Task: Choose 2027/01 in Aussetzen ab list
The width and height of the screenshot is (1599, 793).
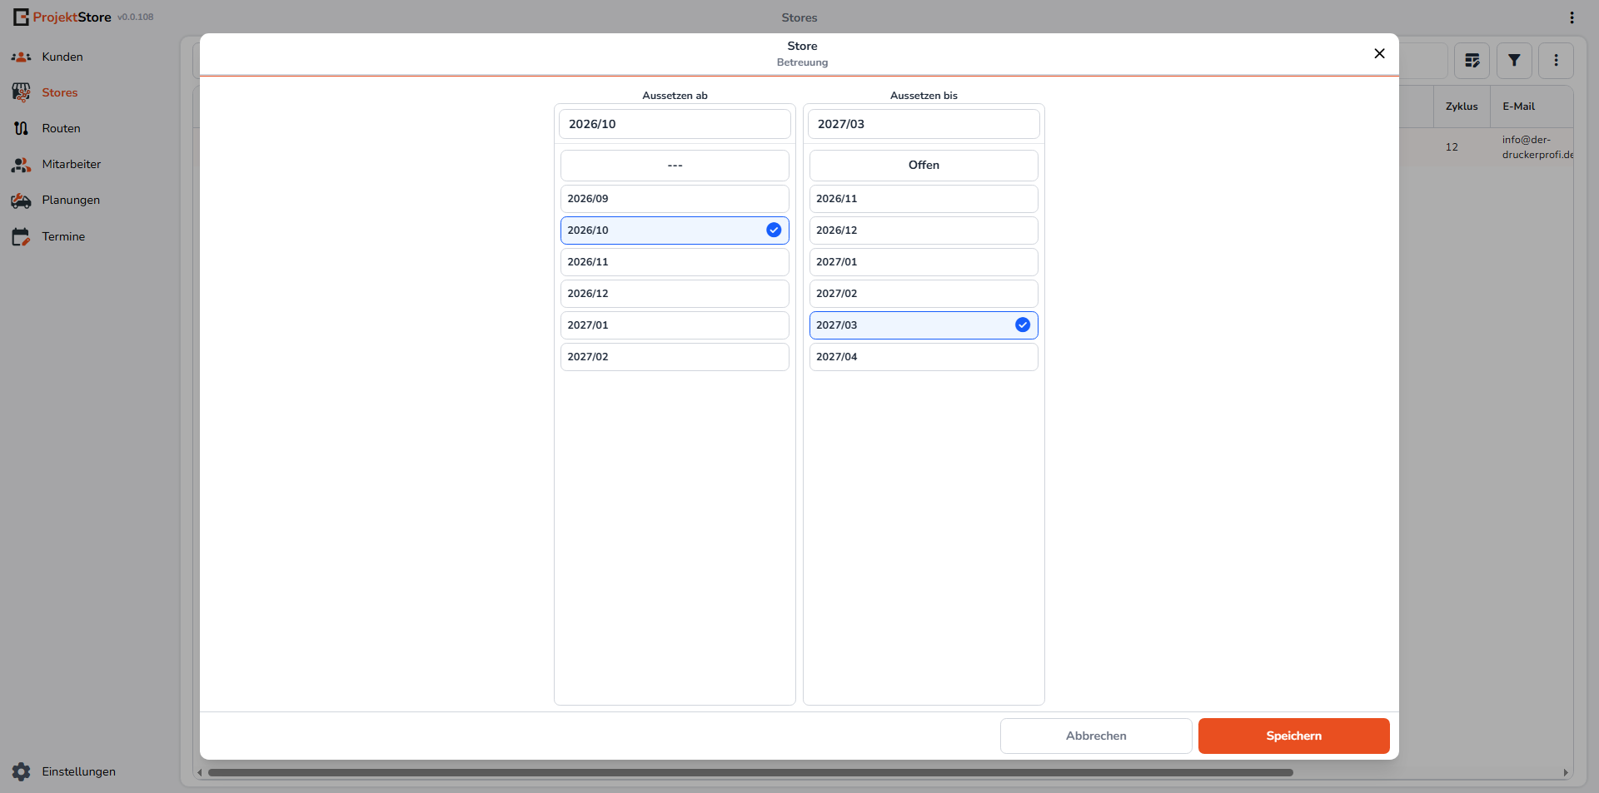Action: tap(675, 325)
